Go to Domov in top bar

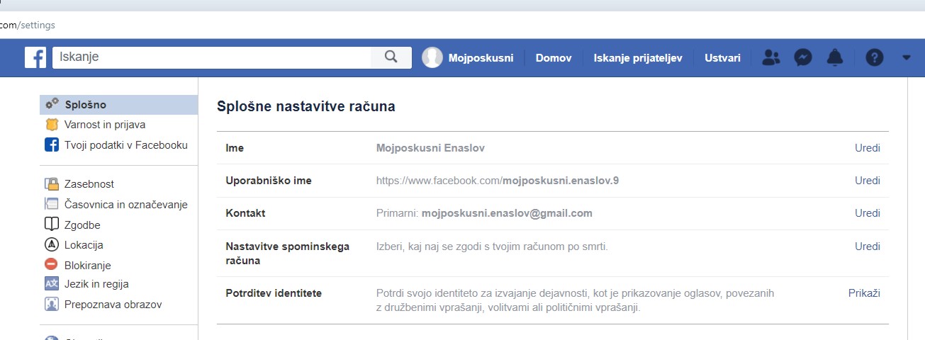tap(553, 58)
